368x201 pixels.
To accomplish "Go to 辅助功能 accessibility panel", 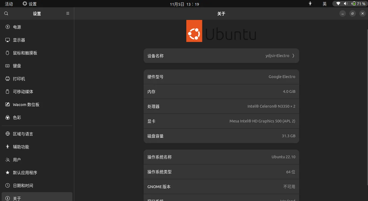I will (21, 147).
